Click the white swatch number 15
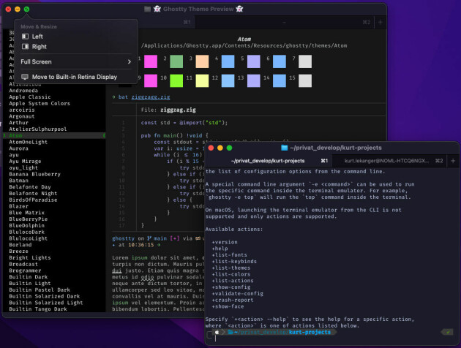Screen dimensions: 461x348 [305, 80]
